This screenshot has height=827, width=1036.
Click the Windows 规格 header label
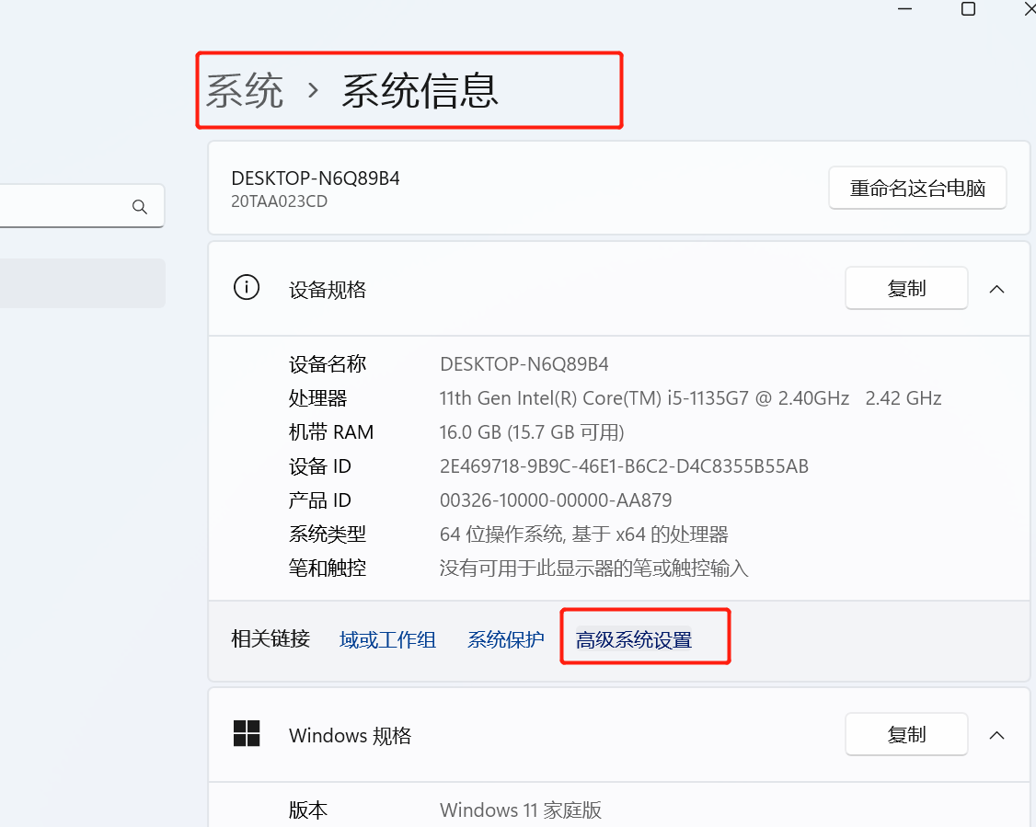[x=350, y=735]
